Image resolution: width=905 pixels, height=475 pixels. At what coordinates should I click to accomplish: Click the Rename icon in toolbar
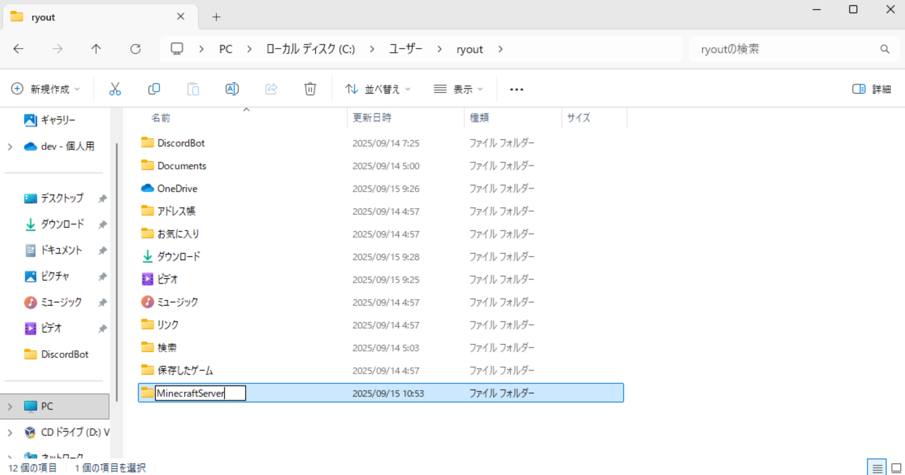(x=232, y=89)
